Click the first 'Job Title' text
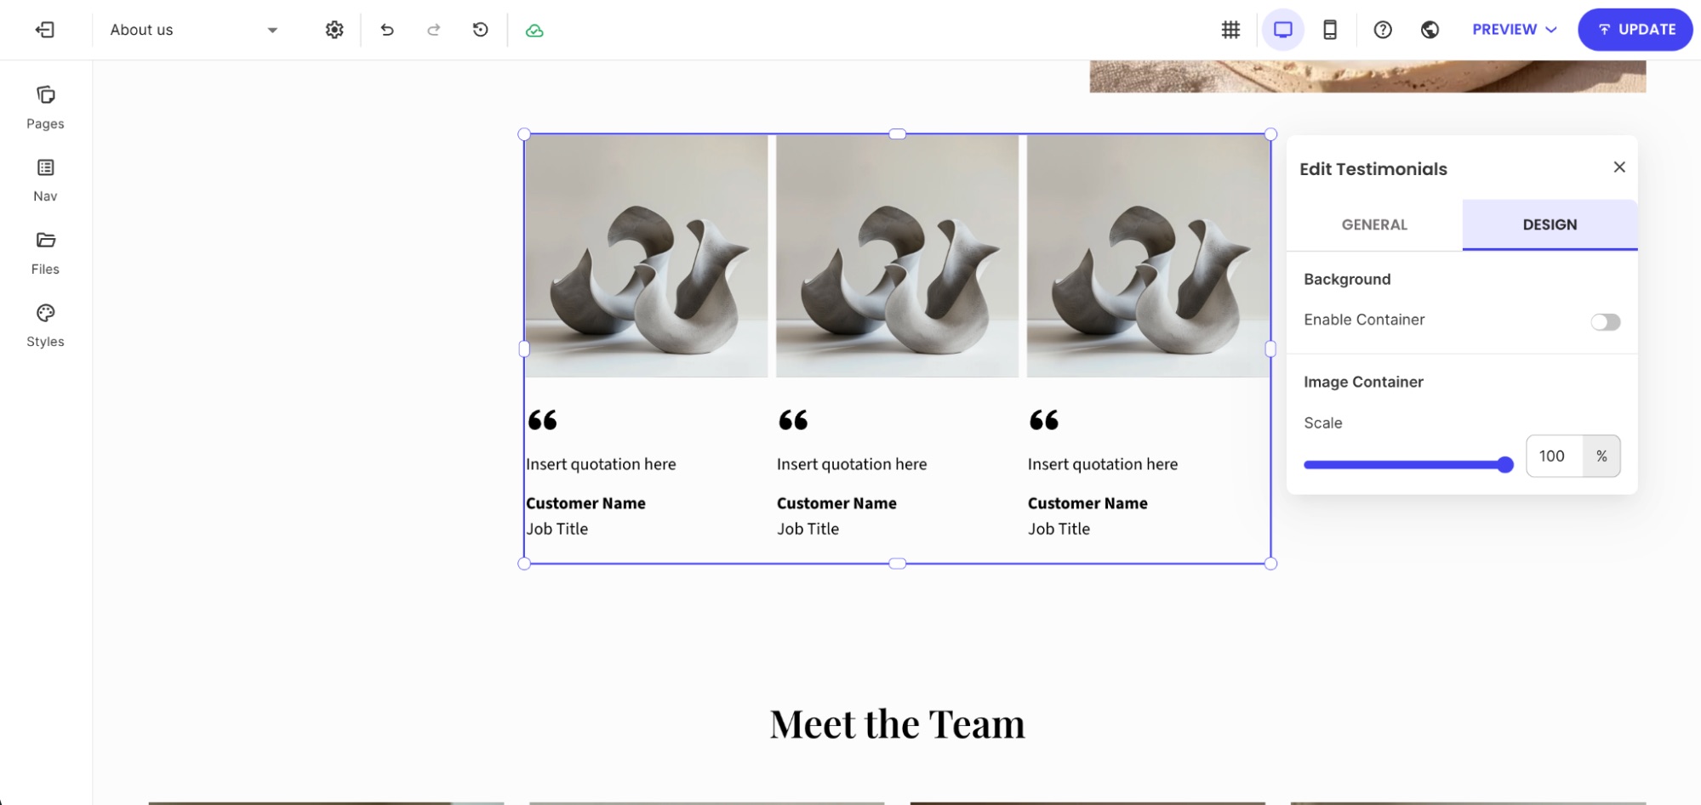The height and width of the screenshot is (805, 1701). tap(557, 529)
